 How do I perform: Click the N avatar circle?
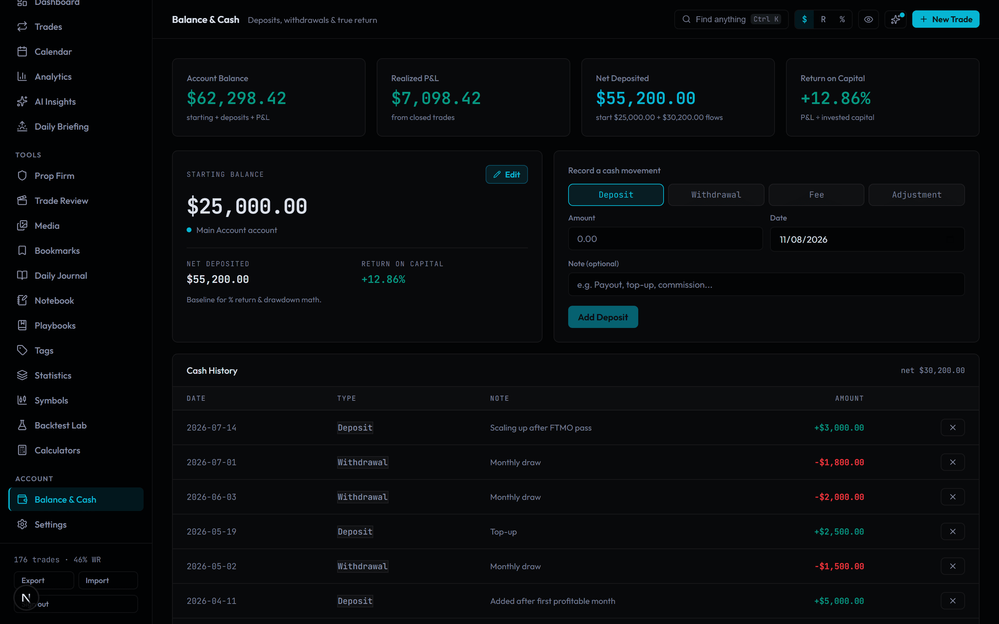point(26,597)
